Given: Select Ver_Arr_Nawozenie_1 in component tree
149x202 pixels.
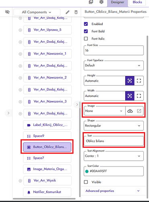Looking at the screenshot, I should tap(48, 54).
